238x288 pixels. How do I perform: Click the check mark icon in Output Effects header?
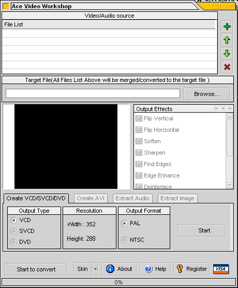coord(216,108)
